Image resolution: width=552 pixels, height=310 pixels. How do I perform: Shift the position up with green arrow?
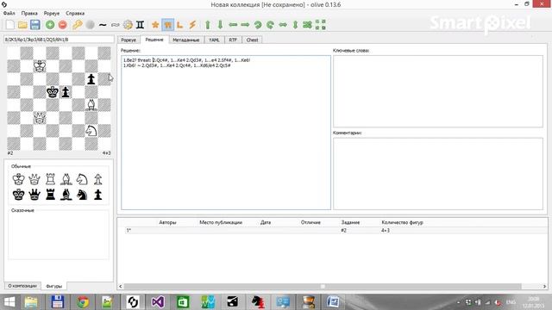coord(208,25)
